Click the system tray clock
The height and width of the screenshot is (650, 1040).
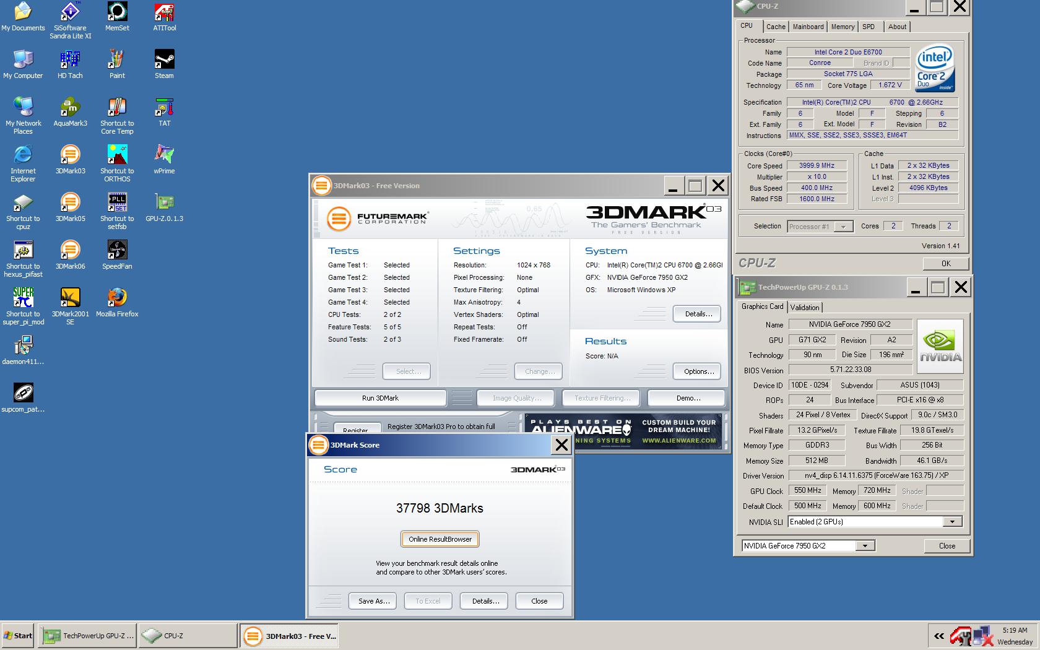(1014, 636)
